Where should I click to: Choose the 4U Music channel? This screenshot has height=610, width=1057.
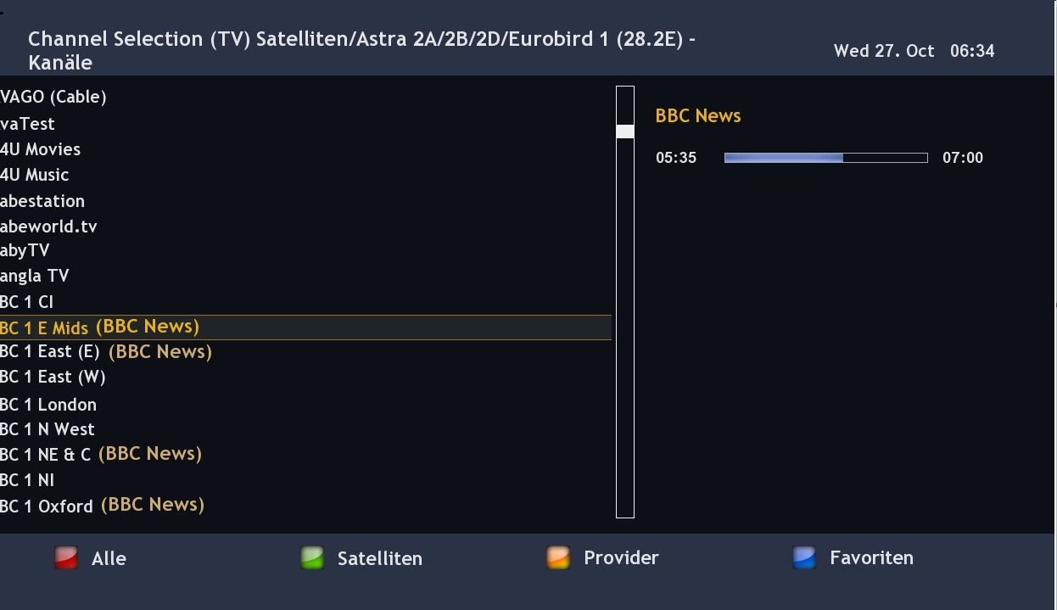point(35,175)
